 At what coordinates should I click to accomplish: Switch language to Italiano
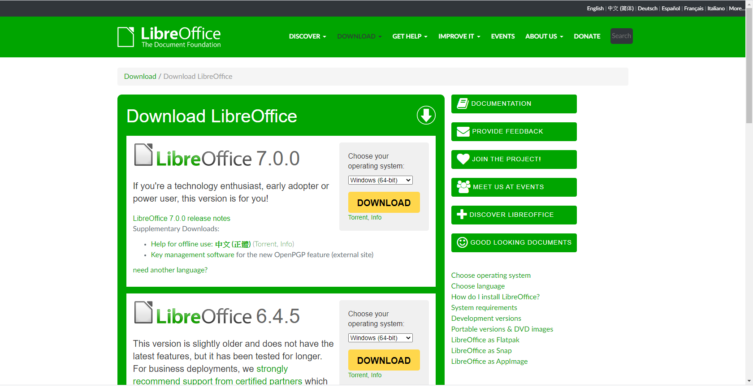point(716,9)
